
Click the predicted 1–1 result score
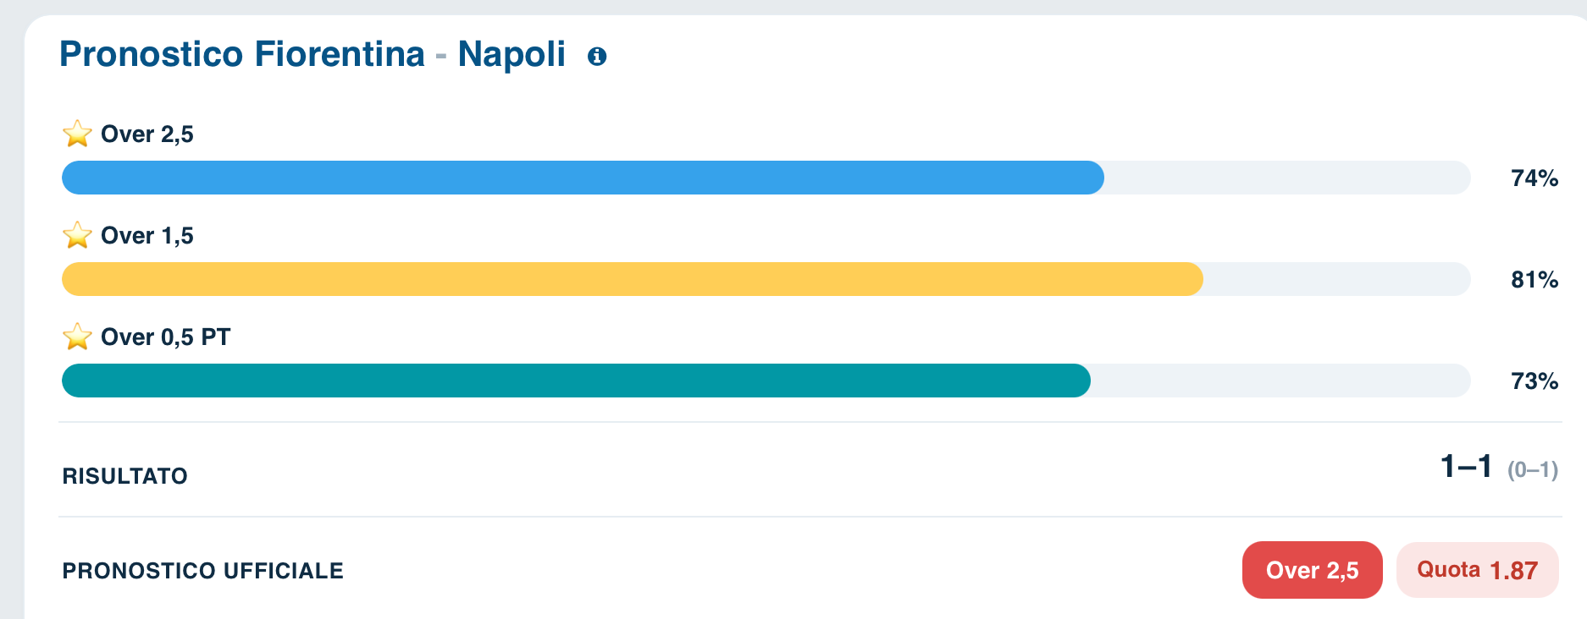pyautogui.click(x=1466, y=466)
